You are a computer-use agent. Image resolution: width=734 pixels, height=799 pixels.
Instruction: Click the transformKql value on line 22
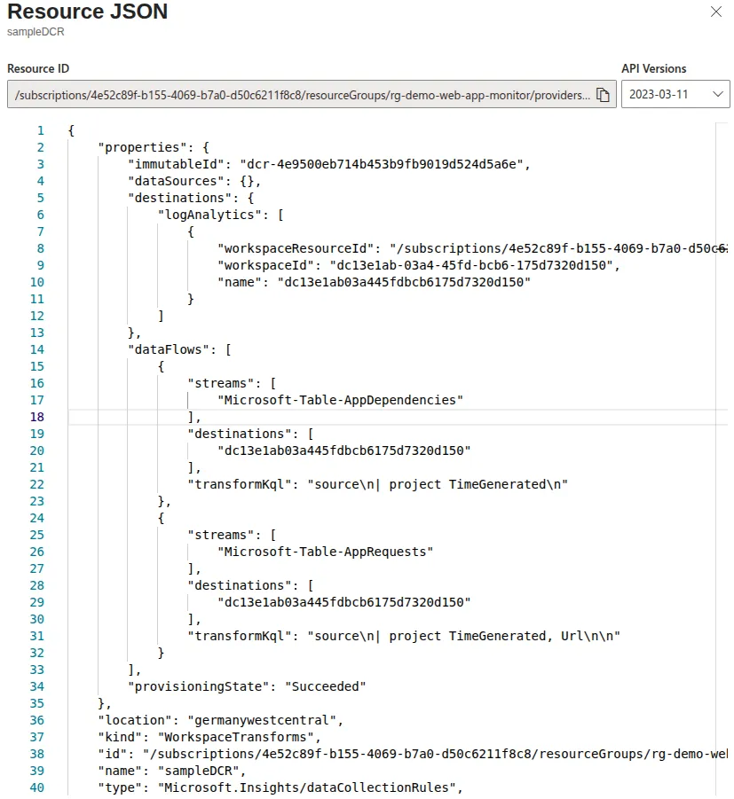pos(438,484)
